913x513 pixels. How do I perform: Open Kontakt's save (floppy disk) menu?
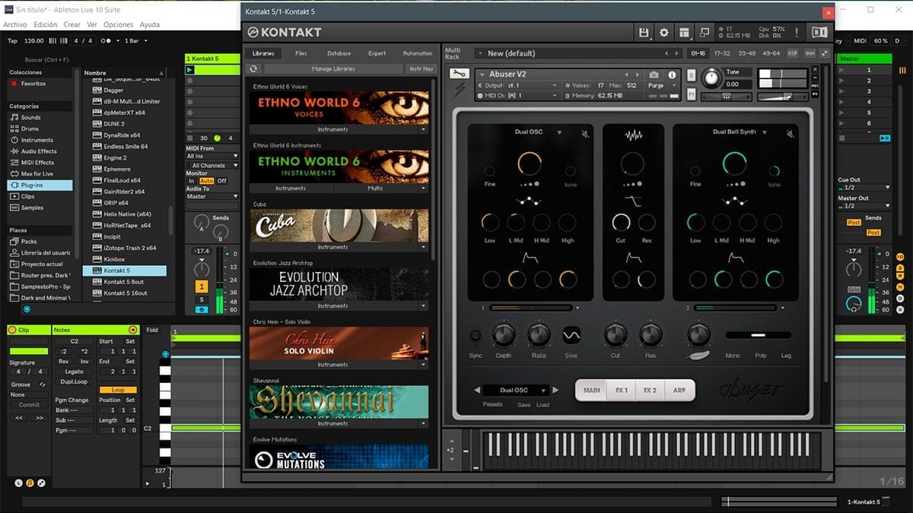coord(644,33)
